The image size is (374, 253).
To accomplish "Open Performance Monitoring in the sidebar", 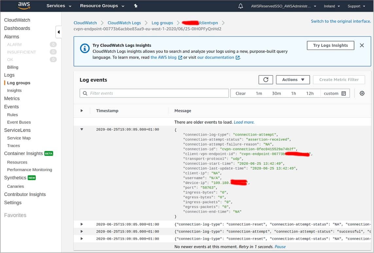I will point(29,170).
